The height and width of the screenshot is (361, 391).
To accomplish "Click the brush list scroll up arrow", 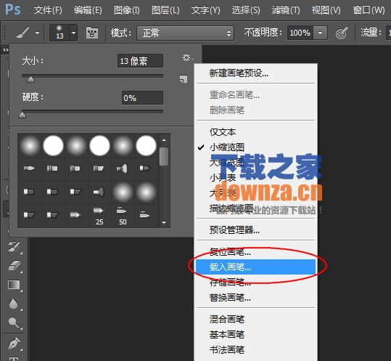I will click(x=164, y=140).
